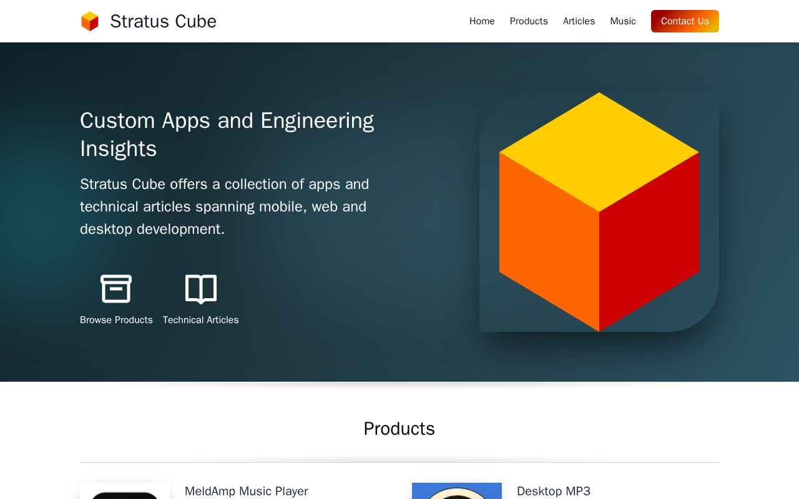Open the Articles navigation menu item
Screen dimensions: 799x499
(x=579, y=21)
